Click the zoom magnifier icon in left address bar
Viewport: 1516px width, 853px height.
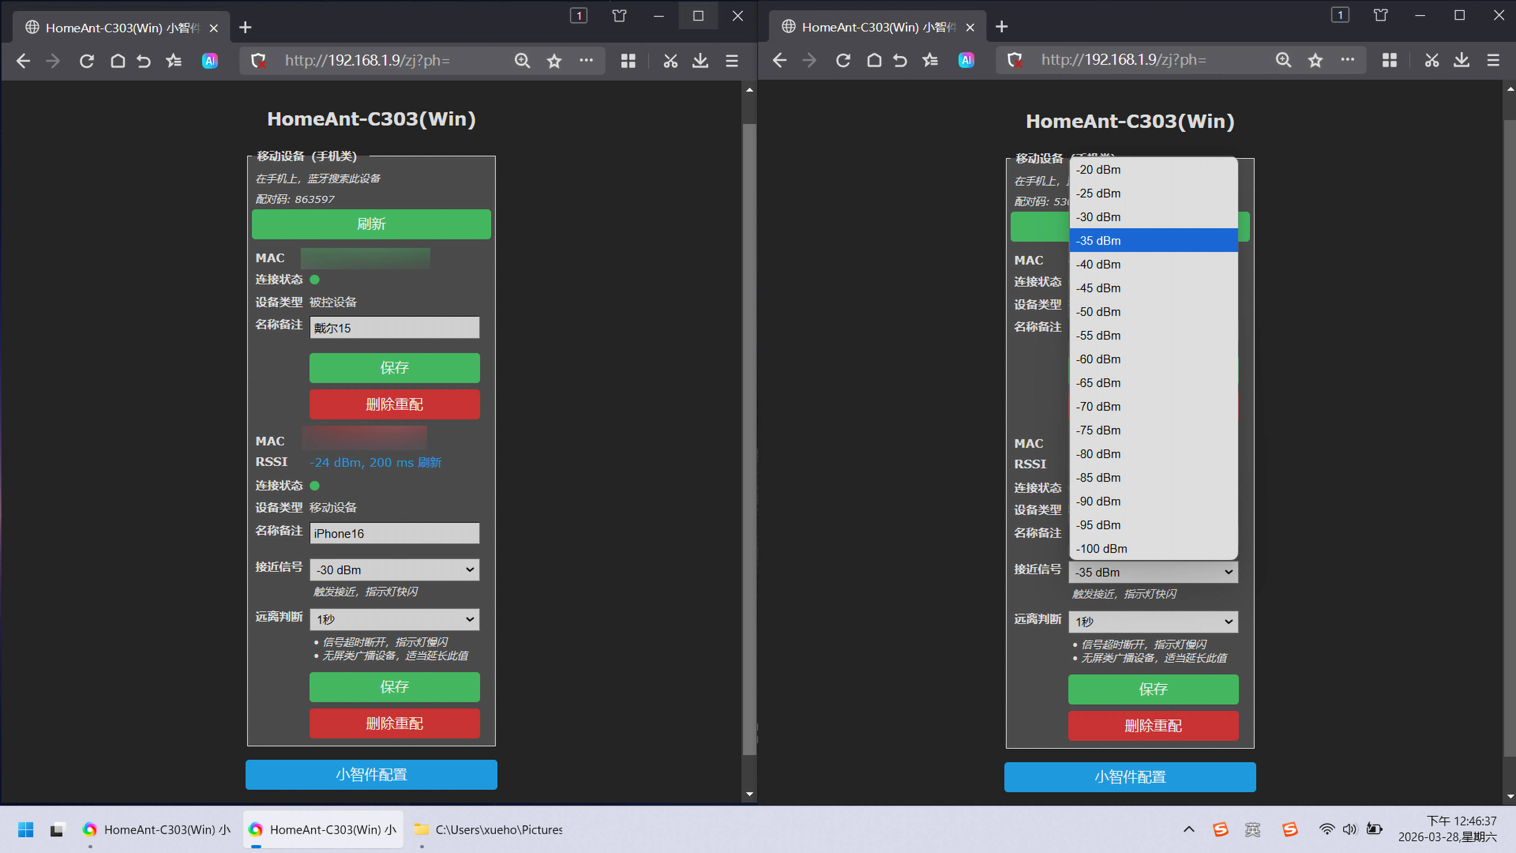point(522,61)
